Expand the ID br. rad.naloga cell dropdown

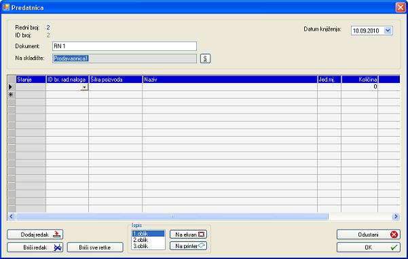tap(84, 87)
